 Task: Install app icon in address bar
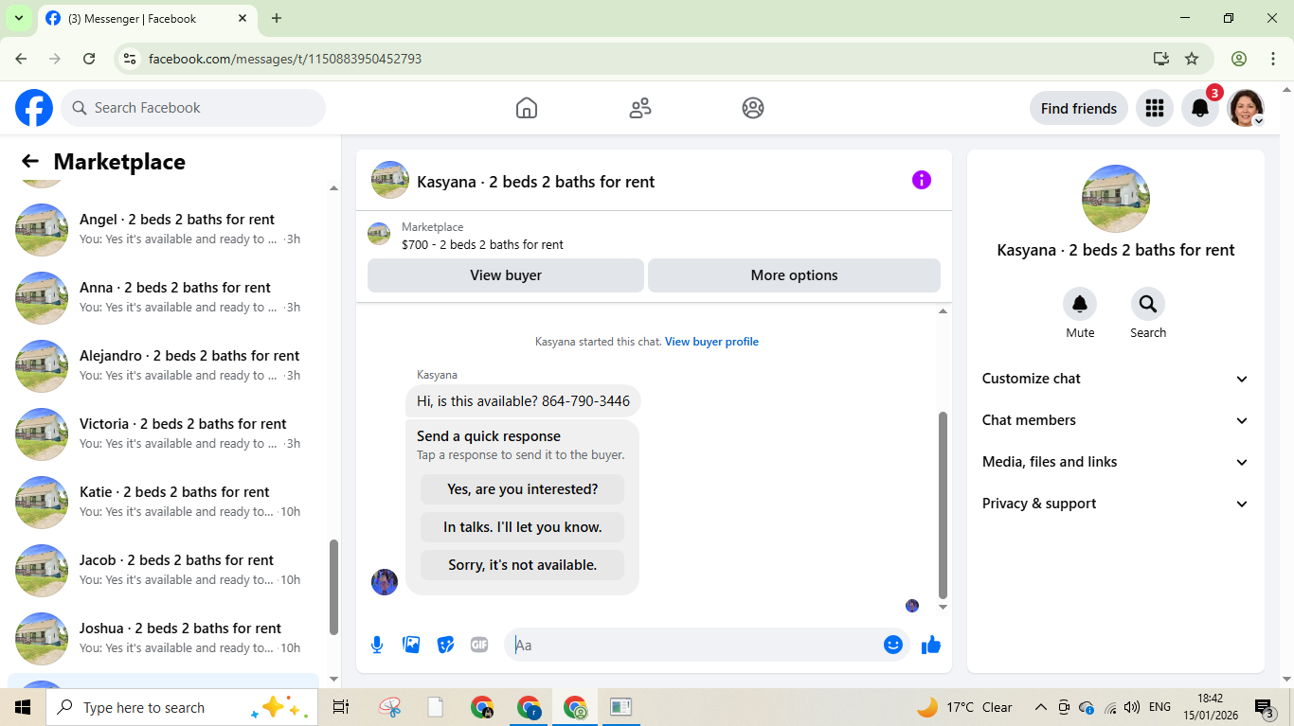(x=1161, y=59)
